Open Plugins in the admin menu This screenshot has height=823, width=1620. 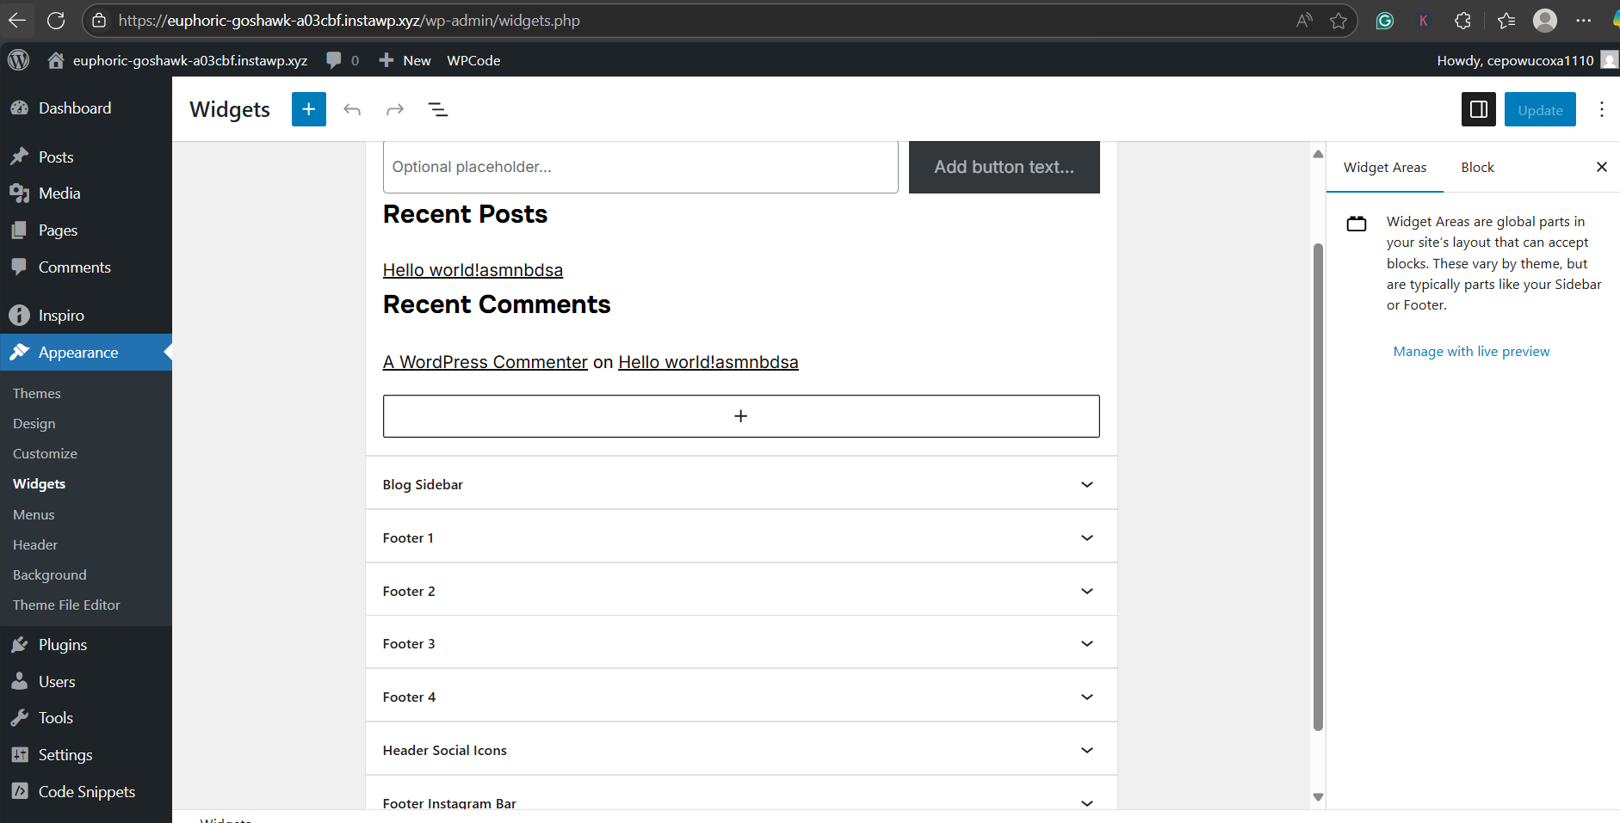point(86,645)
